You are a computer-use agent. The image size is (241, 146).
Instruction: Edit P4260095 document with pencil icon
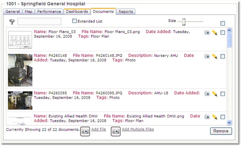point(215,94)
